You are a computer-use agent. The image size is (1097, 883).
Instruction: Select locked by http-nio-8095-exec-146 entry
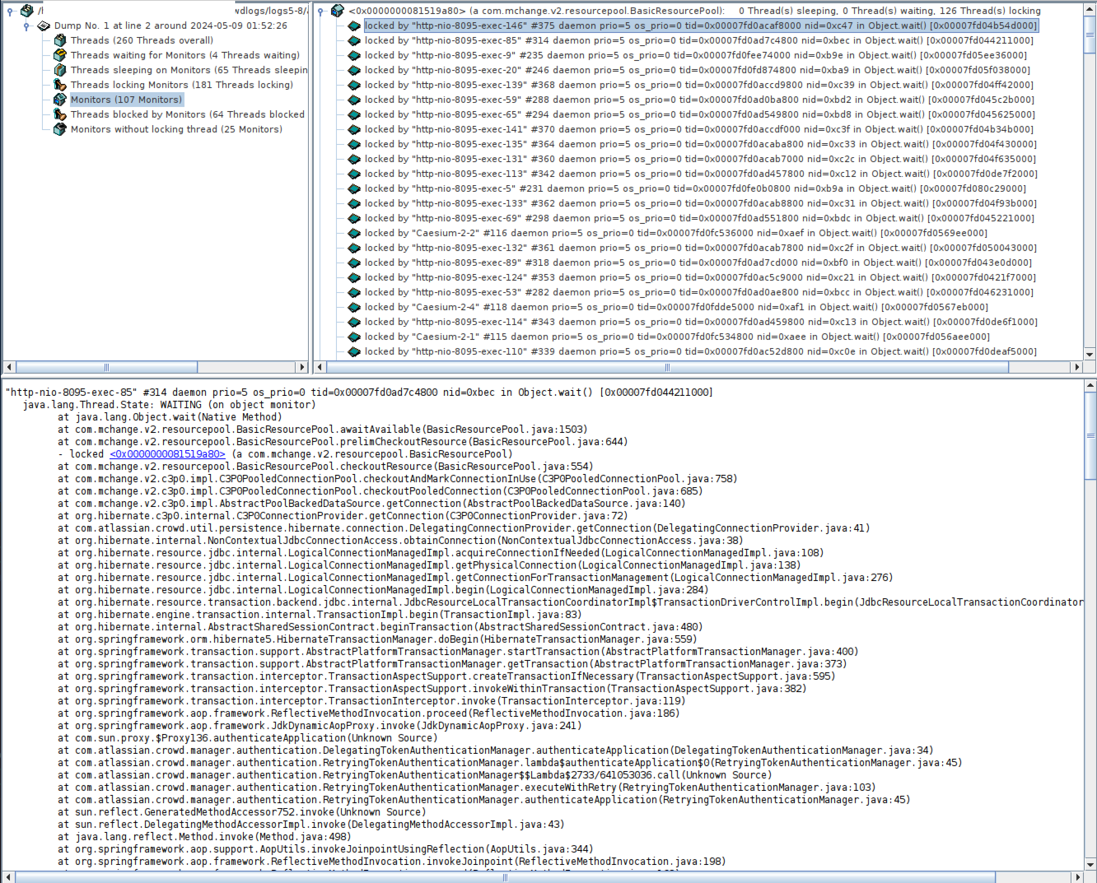point(700,26)
